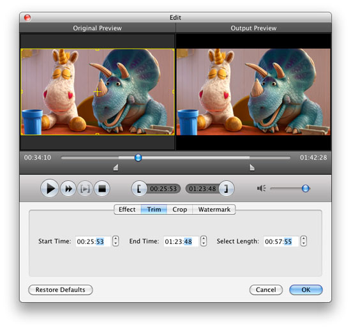Open the Watermark tab
This screenshot has height=329, width=351.
(x=214, y=210)
